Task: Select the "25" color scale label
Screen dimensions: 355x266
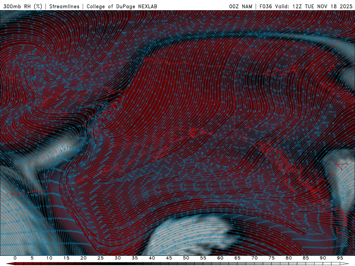Action: pos(101,258)
